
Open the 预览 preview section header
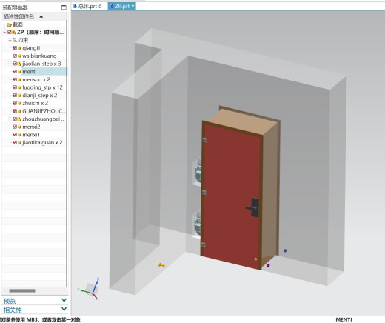[x=35, y=301]
